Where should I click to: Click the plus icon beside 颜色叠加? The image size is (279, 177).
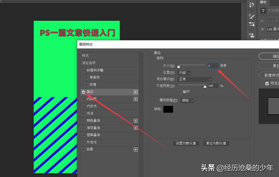[x=136, y=121]
